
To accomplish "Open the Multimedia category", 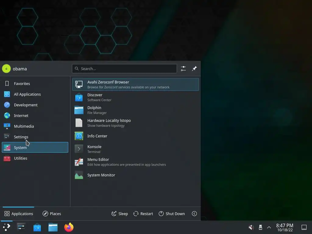I will click(x=35, y=126).
